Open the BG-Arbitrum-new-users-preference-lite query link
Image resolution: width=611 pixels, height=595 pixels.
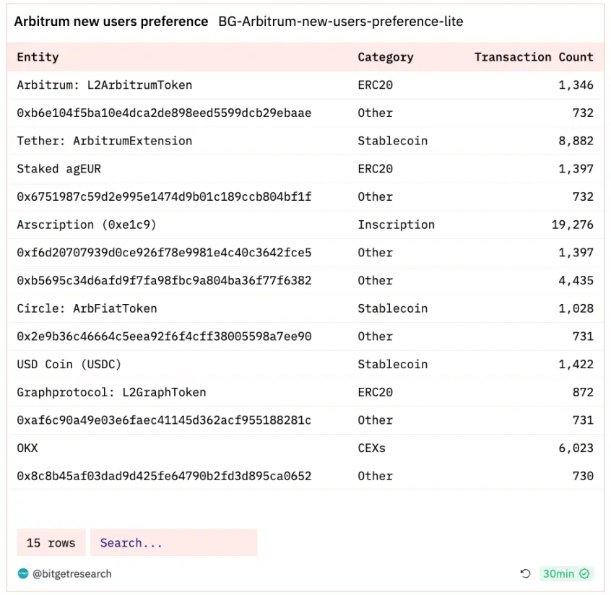point(340,22)
